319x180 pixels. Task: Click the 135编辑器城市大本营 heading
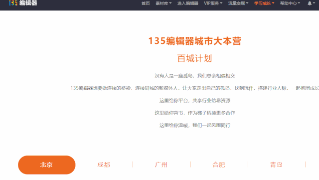pos(195,41)
